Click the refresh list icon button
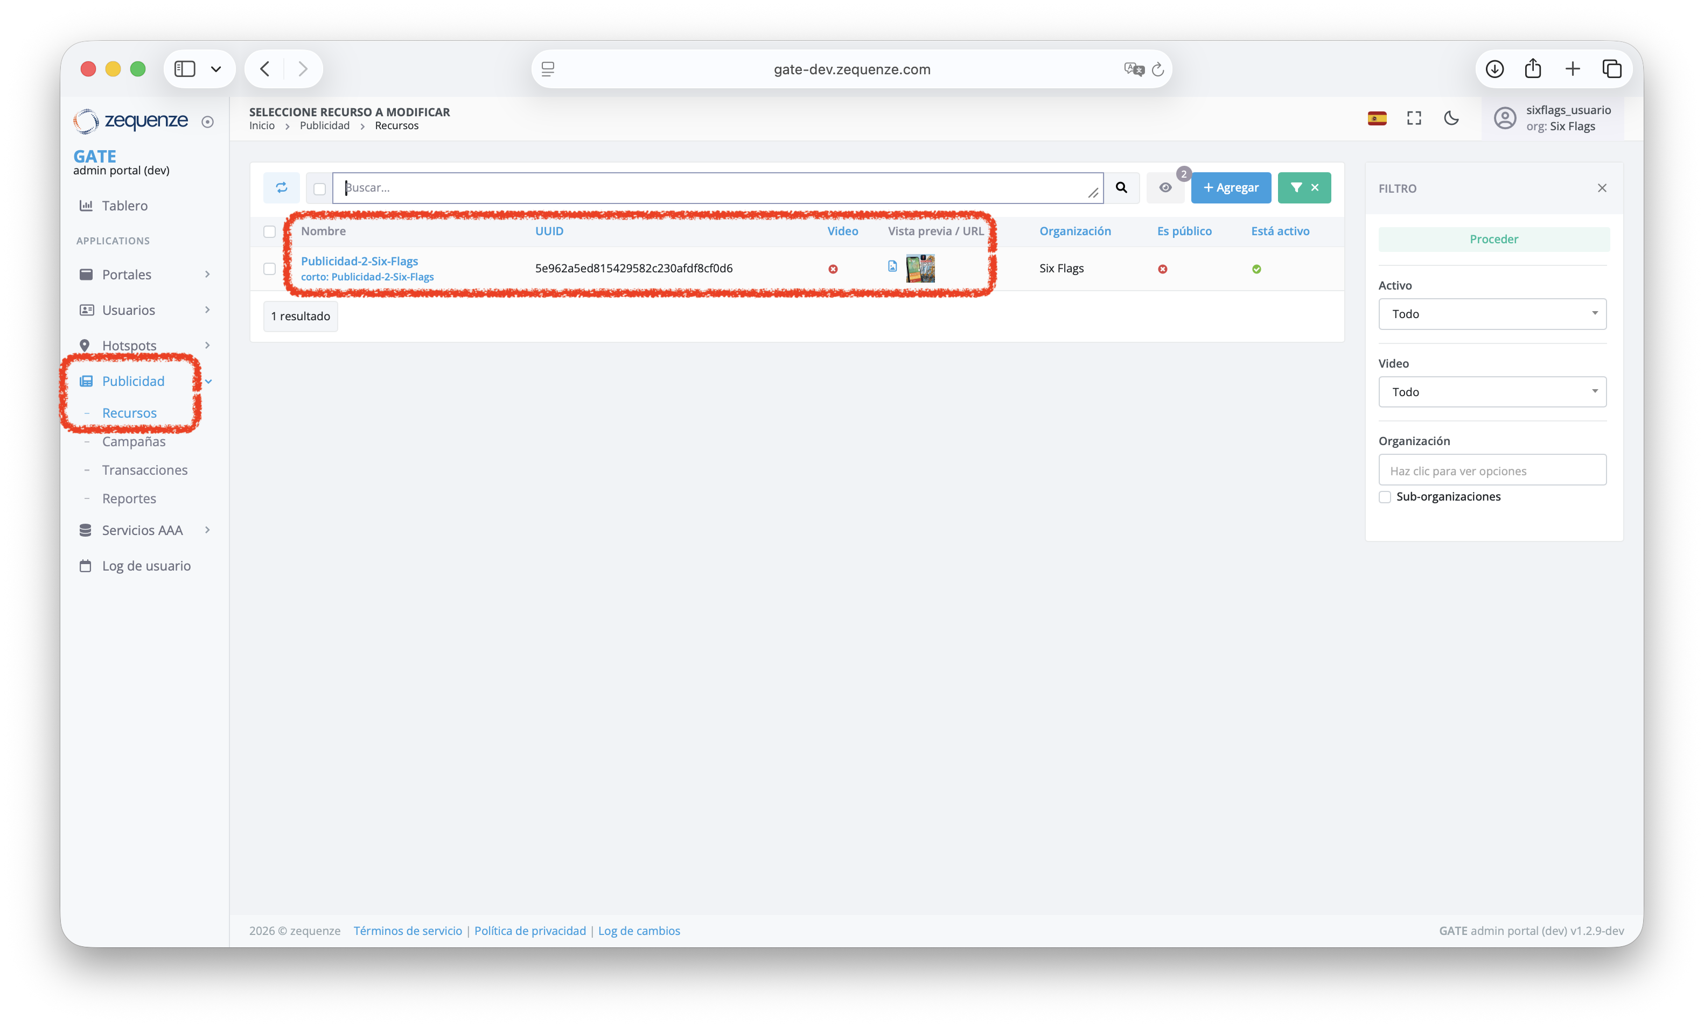Screen dimensions: 1704x1027 pyautogui.click(x=282, y=187)
